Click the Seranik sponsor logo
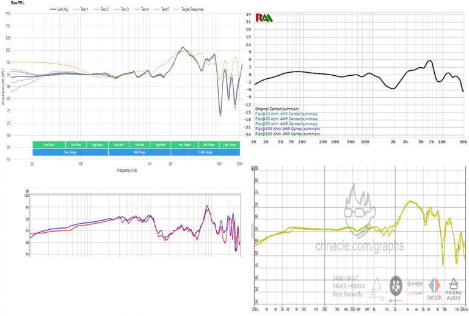The image size is (469, 316). pyautogui.click(x=434, y=289)
